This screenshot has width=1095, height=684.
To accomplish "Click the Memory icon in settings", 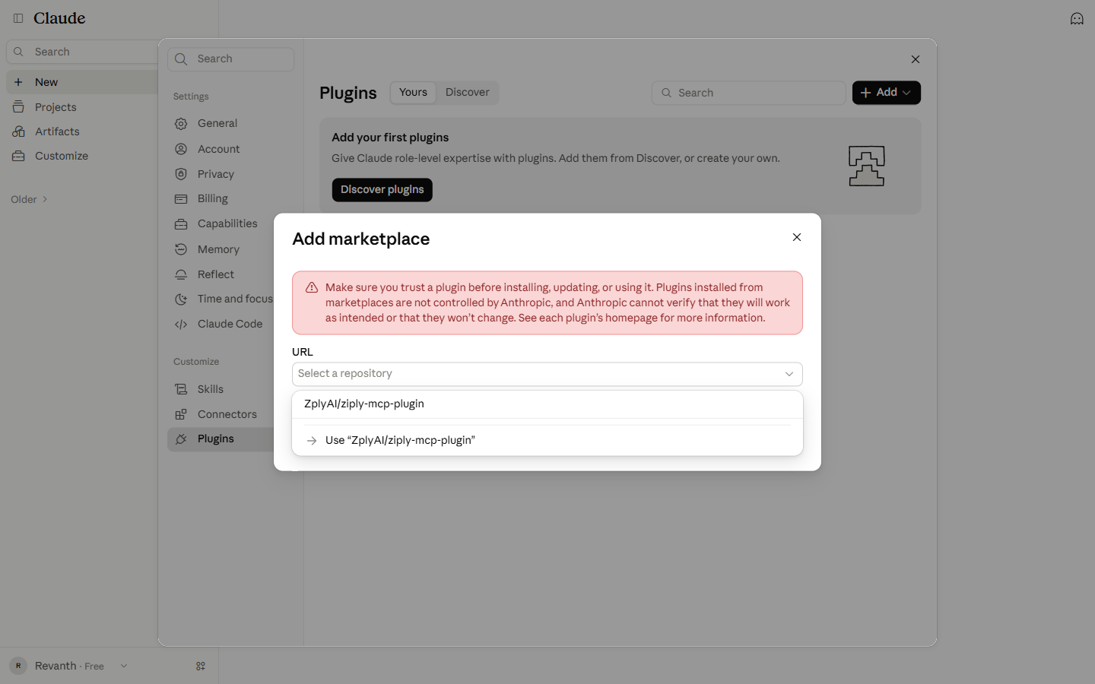I will [181, 249].
